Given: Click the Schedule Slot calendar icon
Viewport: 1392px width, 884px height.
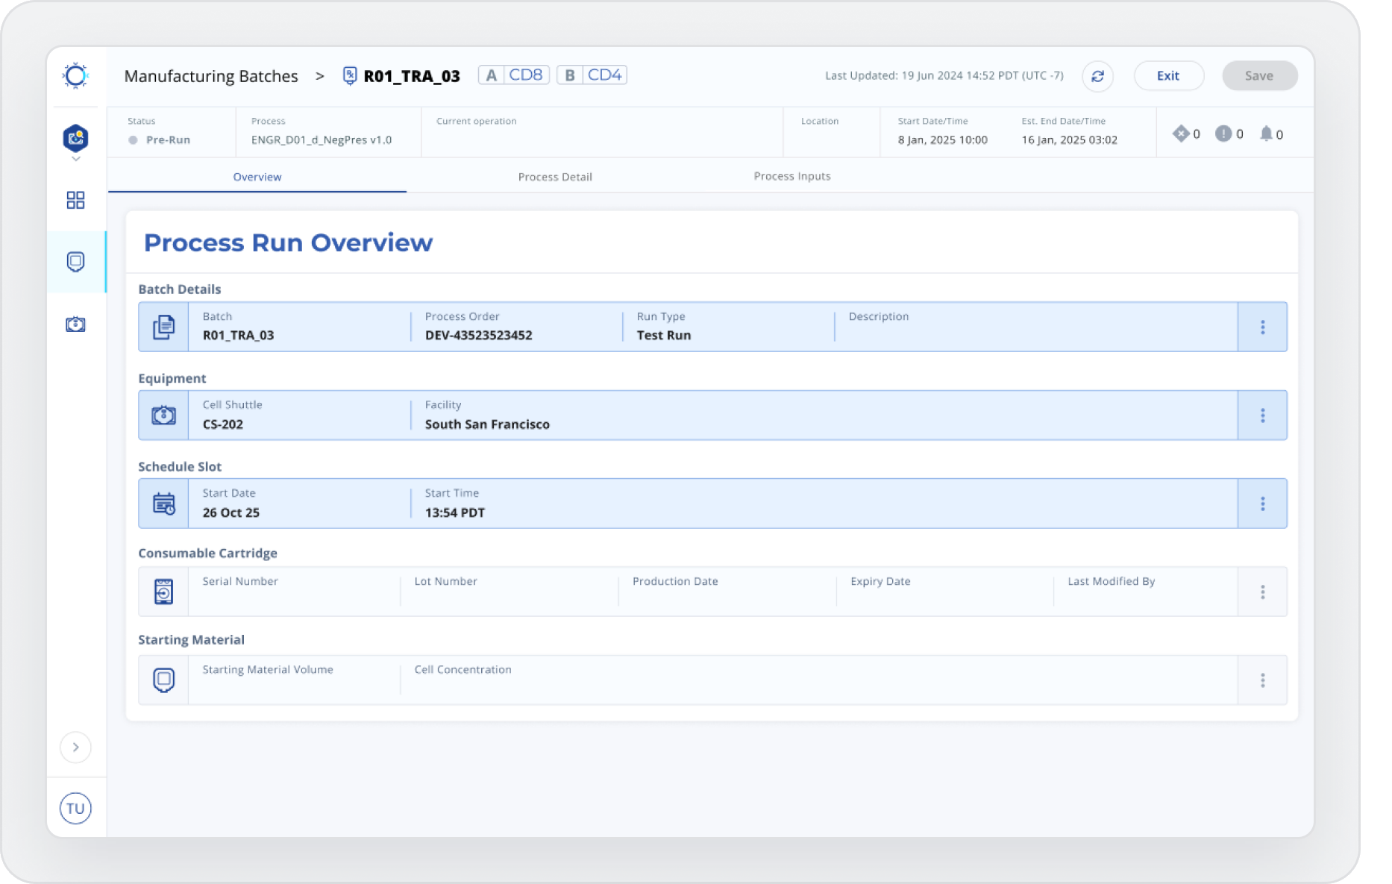Looking at the screenshot, I should tap(163, 504).
